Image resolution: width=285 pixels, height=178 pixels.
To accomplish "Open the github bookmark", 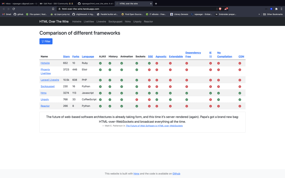I will 18,14.
